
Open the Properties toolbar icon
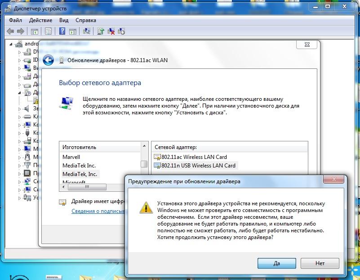[x=48, y=31]
